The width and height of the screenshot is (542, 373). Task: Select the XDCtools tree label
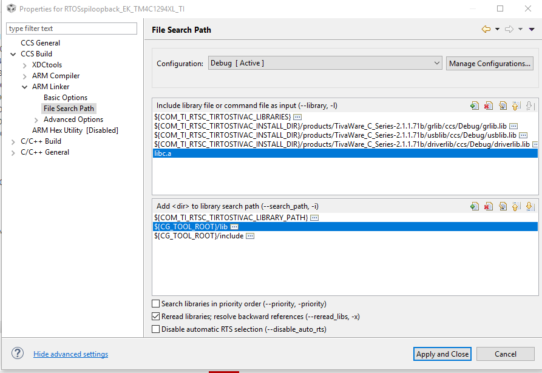47,64
